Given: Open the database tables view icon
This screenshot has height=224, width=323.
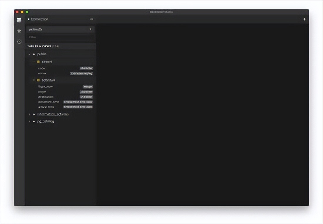Looking at the screenshot, I should (19, 20).
